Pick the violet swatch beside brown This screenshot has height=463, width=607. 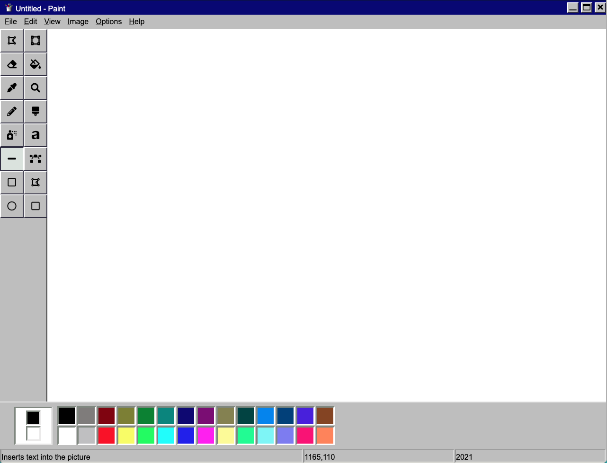pos(305,416)
